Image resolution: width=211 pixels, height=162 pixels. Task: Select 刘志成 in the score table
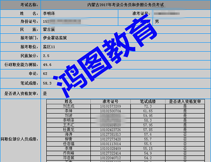pyautogui.click(x=68, y=106)
